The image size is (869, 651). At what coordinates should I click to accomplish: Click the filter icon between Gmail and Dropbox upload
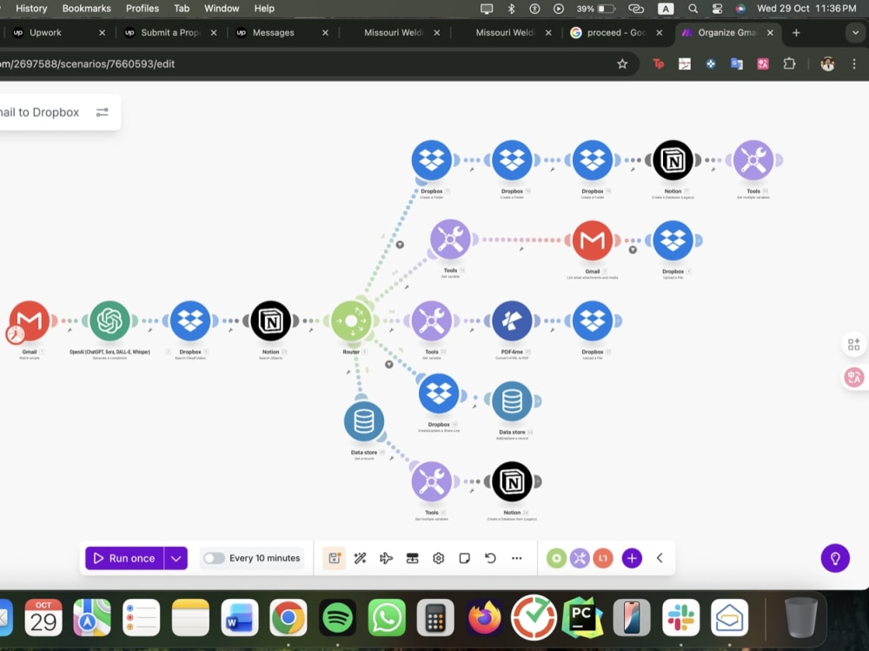point(633,249)
